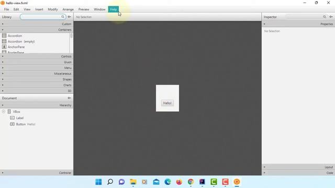Open the media player taskbar icon
This screenshot has width=335, height=188.
click(144, 182)
